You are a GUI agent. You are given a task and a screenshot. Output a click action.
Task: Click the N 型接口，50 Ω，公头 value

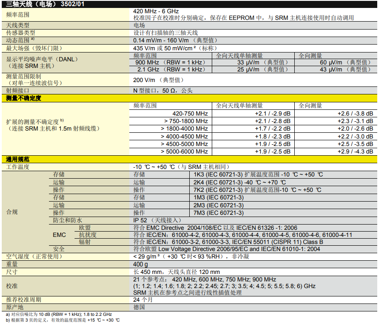(x=163, y=90)
